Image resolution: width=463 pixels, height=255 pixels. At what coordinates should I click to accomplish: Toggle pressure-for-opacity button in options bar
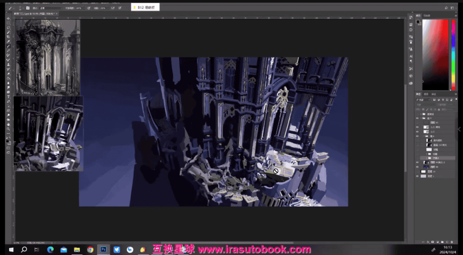click(x=89, y=8)
